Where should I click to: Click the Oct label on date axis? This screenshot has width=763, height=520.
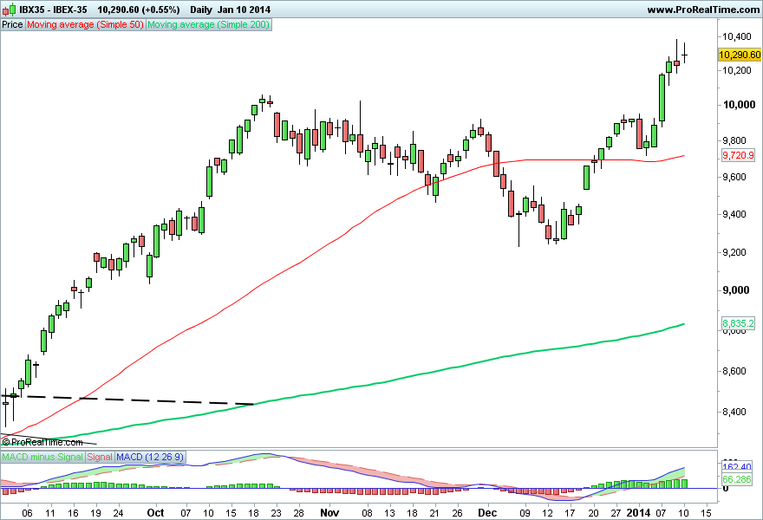click(x=156, y=513)
